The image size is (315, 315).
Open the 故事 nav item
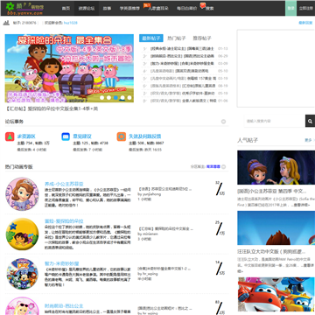(x=107, y=9)
